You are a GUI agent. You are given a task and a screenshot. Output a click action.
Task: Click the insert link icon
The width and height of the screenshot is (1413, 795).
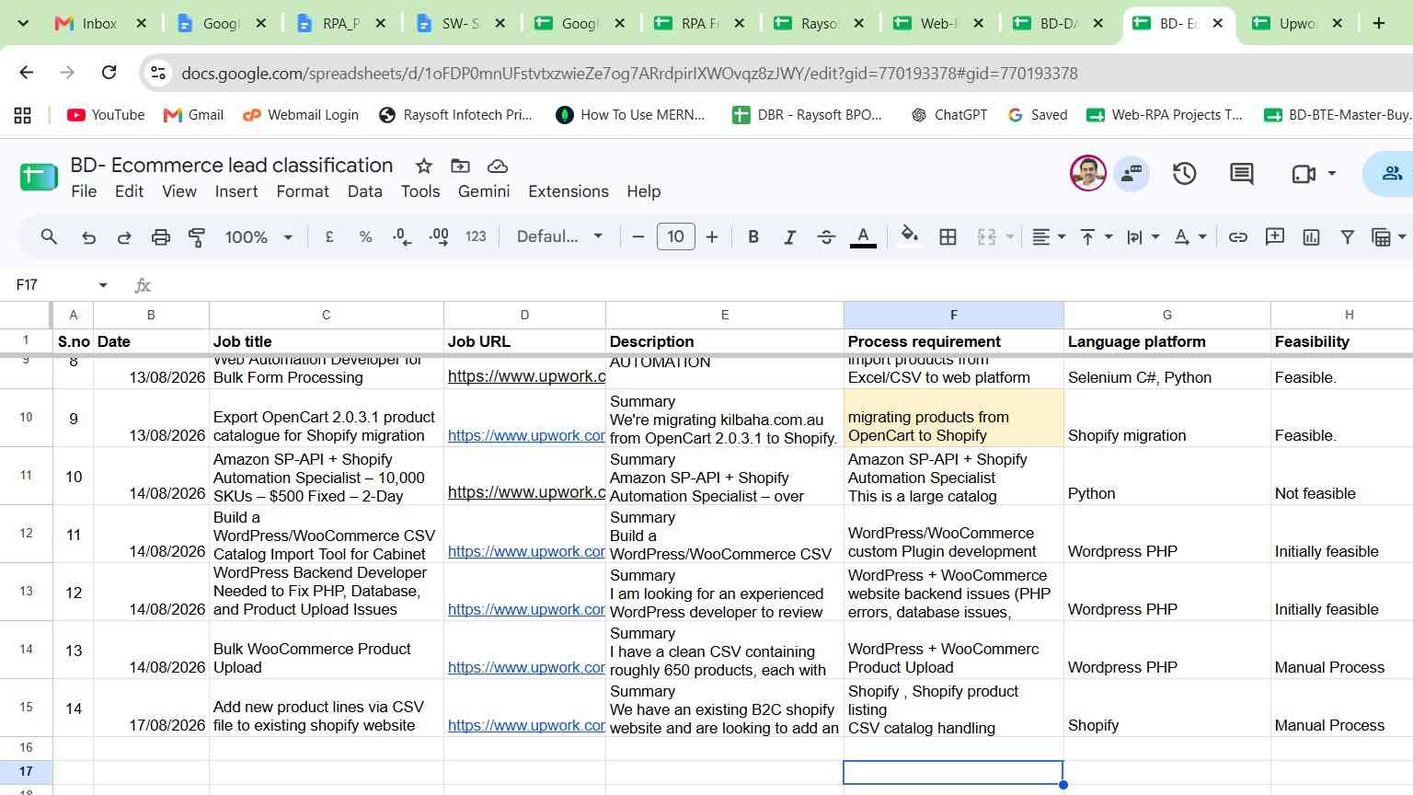(1238, 237)
